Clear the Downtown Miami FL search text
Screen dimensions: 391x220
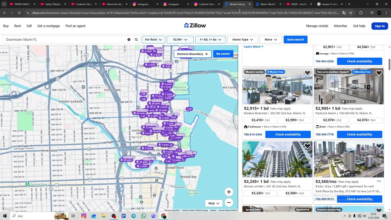point(129,39)
